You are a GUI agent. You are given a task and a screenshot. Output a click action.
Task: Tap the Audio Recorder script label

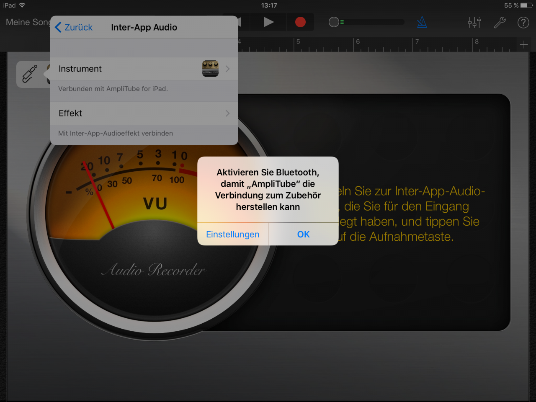point(154,269)
